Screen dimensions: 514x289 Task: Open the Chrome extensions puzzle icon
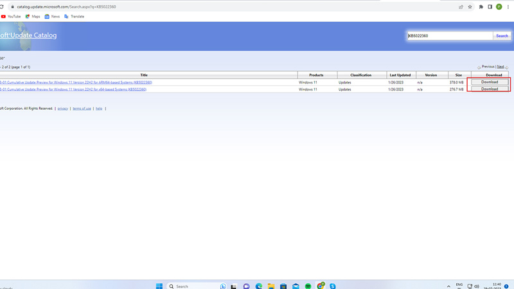coord(481,6)
